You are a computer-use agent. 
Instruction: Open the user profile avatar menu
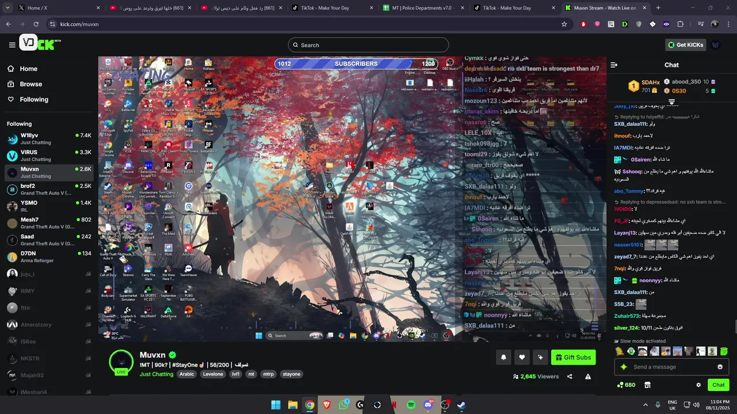pos(716,45)
